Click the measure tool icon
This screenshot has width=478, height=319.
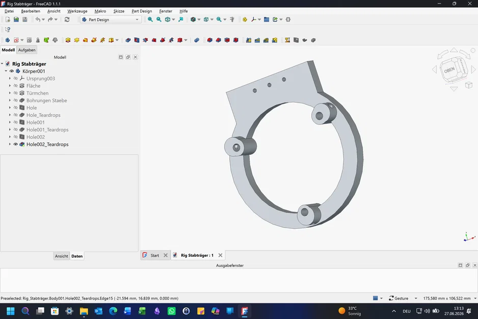232,19
